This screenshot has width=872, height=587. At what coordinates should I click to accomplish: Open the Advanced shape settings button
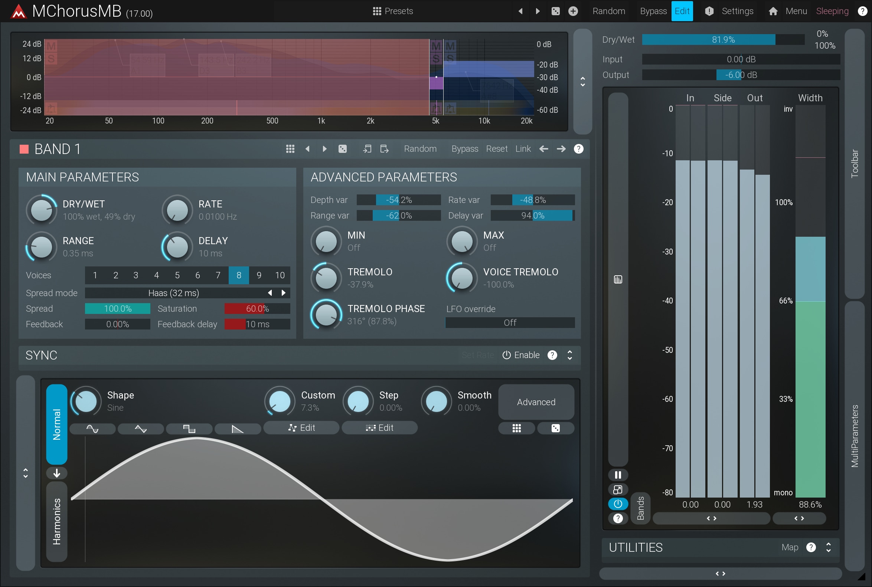coord(536,402)
